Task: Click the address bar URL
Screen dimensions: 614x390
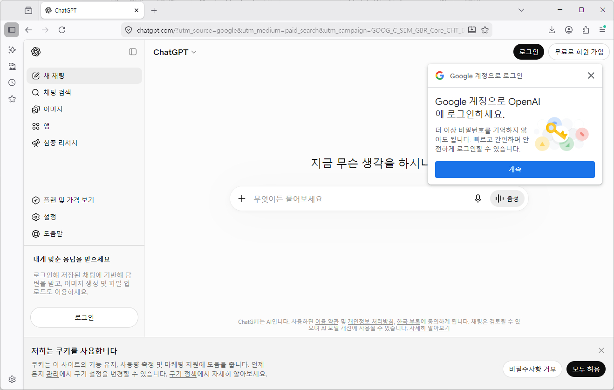Action: point(300,30)
